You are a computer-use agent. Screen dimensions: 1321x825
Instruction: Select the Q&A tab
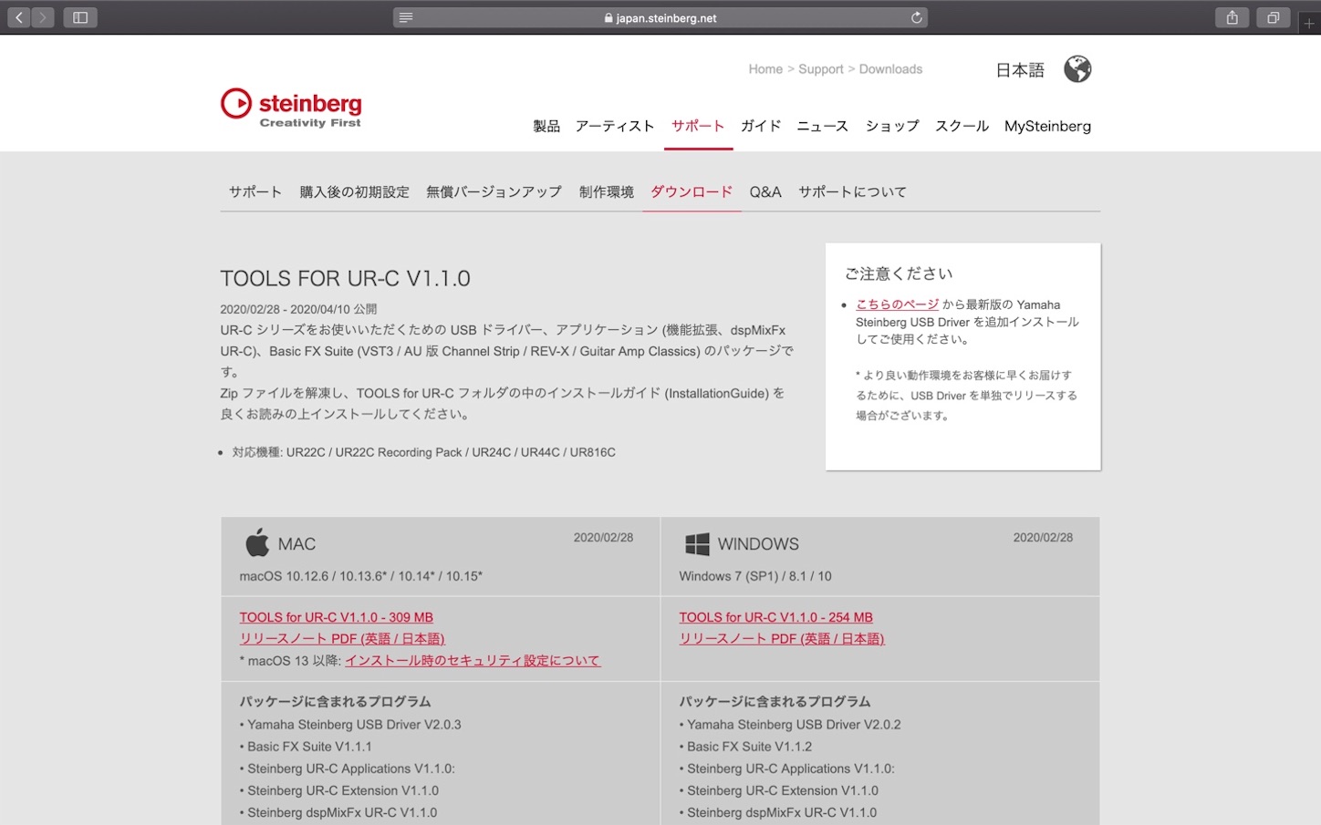click(765, 191)
